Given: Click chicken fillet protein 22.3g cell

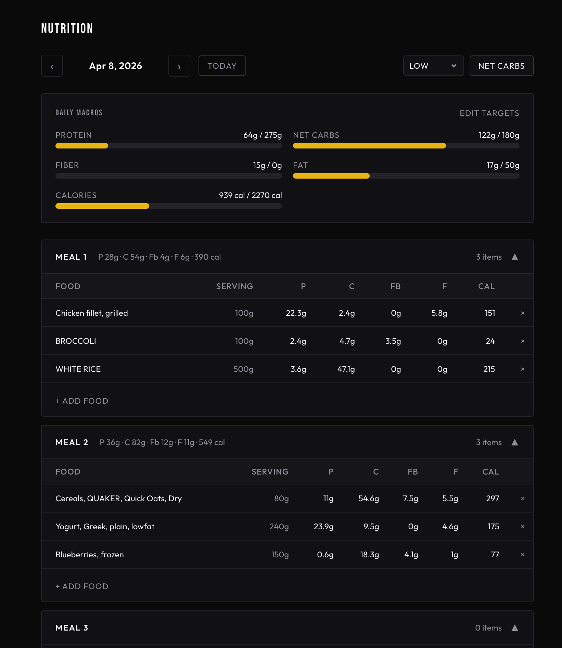Looking at the screenshot, I should point(296,313).
